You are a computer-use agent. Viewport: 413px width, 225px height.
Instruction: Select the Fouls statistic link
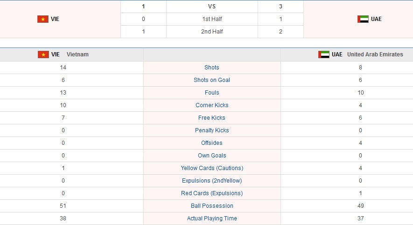tap(212, 93)
